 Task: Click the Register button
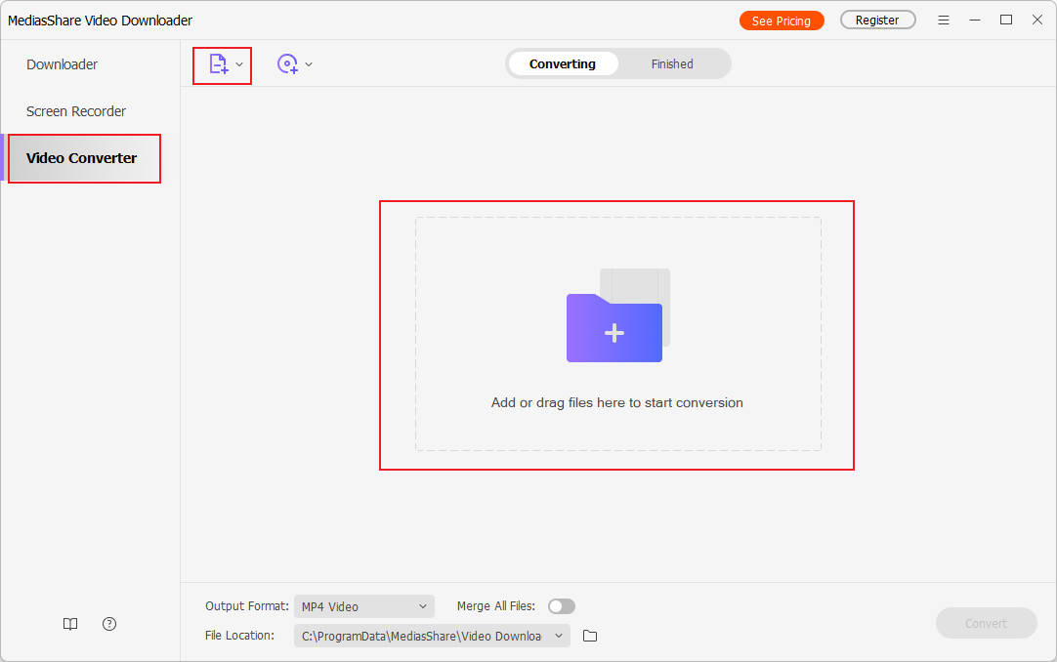877,21
